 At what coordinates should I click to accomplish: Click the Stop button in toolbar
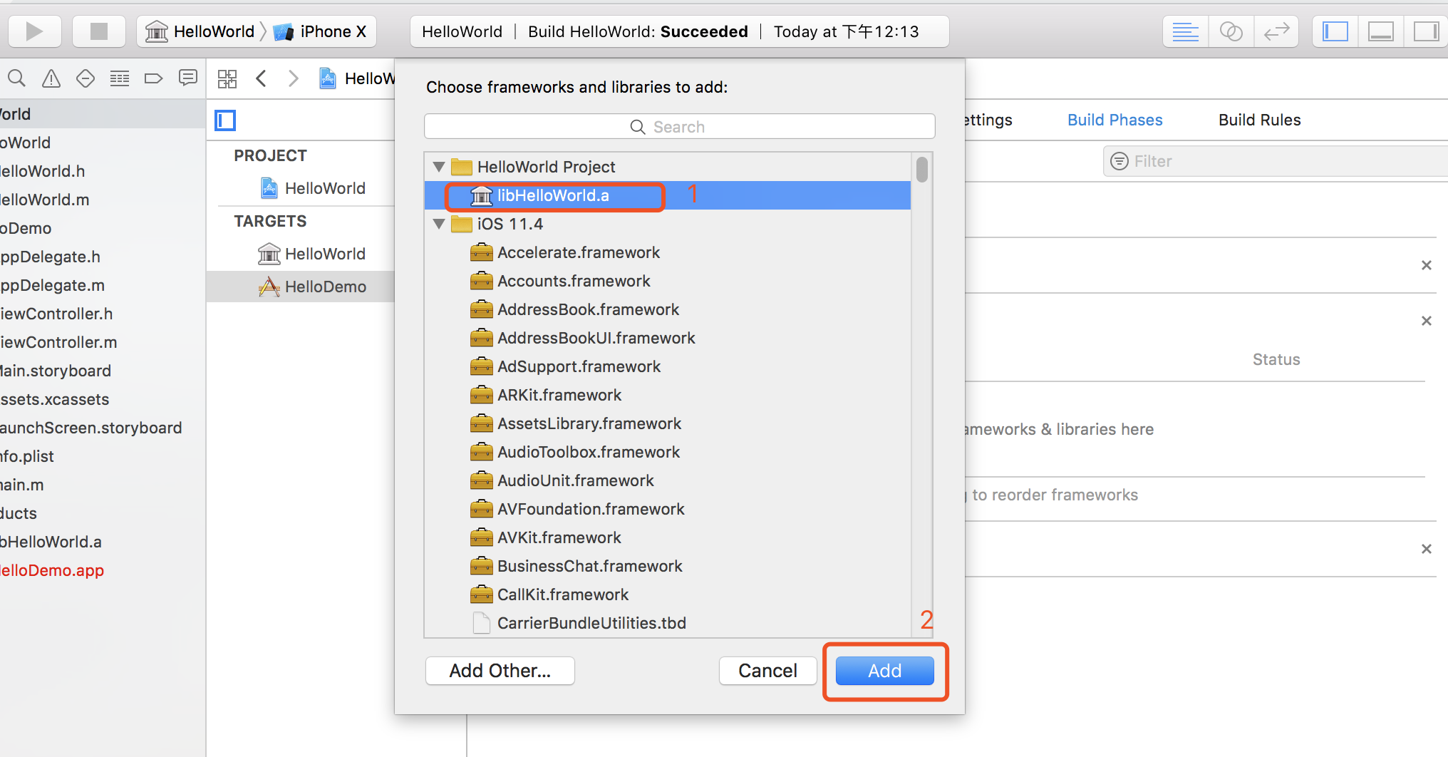coord(99,31)
